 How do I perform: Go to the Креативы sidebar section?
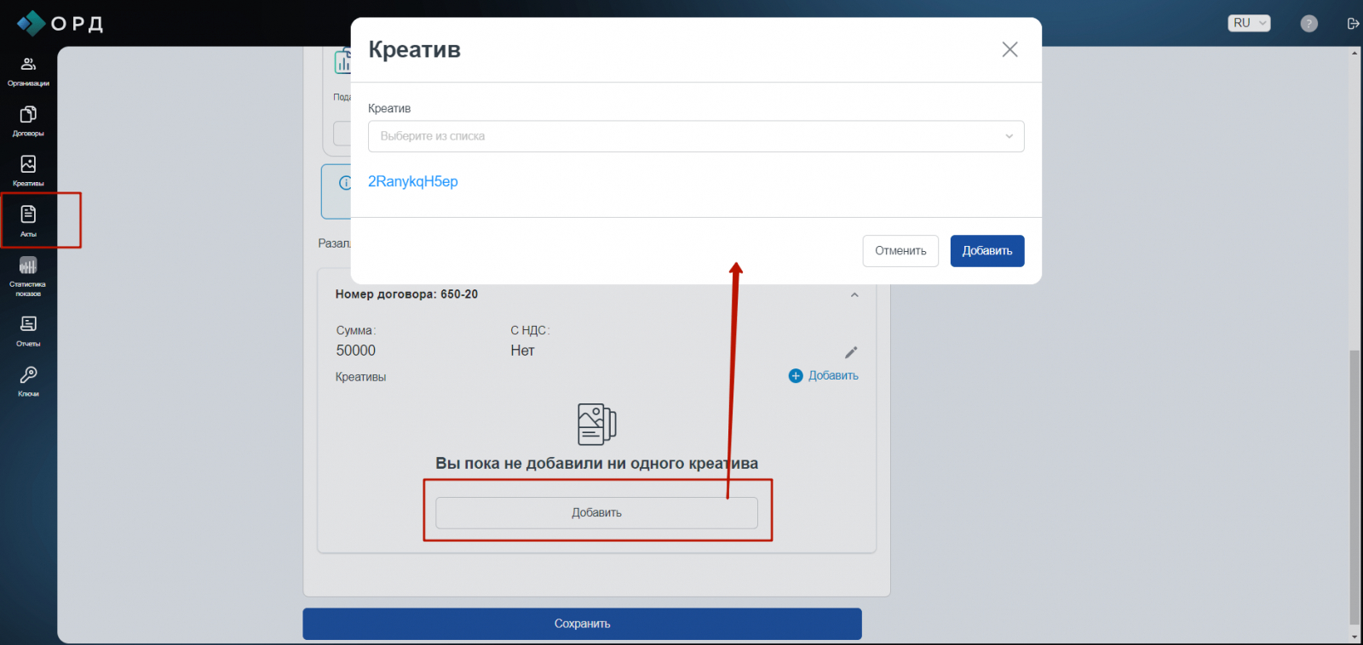click(x=28, y=171)
